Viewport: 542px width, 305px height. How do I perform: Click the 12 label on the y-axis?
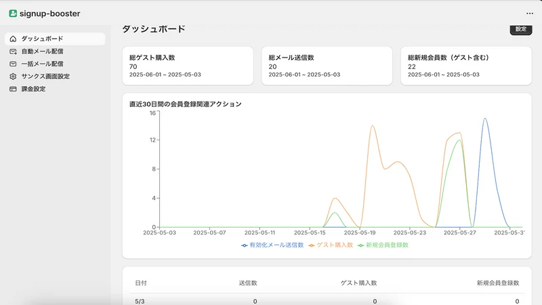[x=153, y=140]
